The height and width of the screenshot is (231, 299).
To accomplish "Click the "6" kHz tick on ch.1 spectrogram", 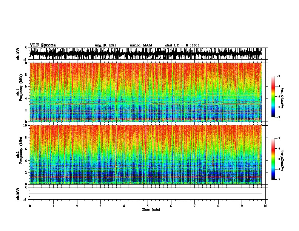I will [26, 86].
